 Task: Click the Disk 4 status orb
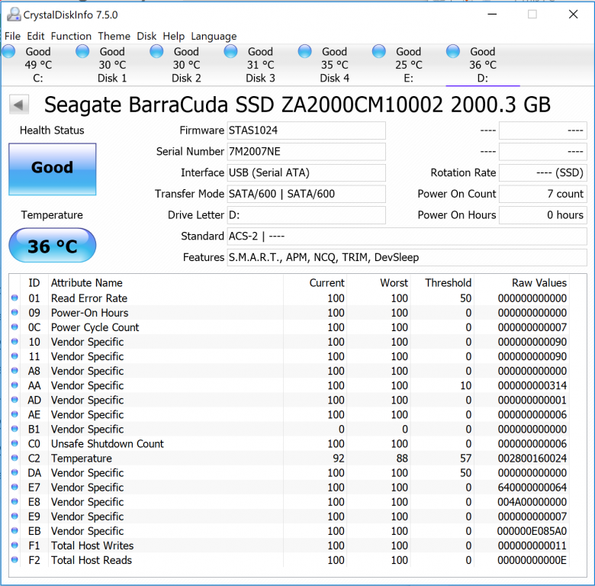[x=305, y=52]
